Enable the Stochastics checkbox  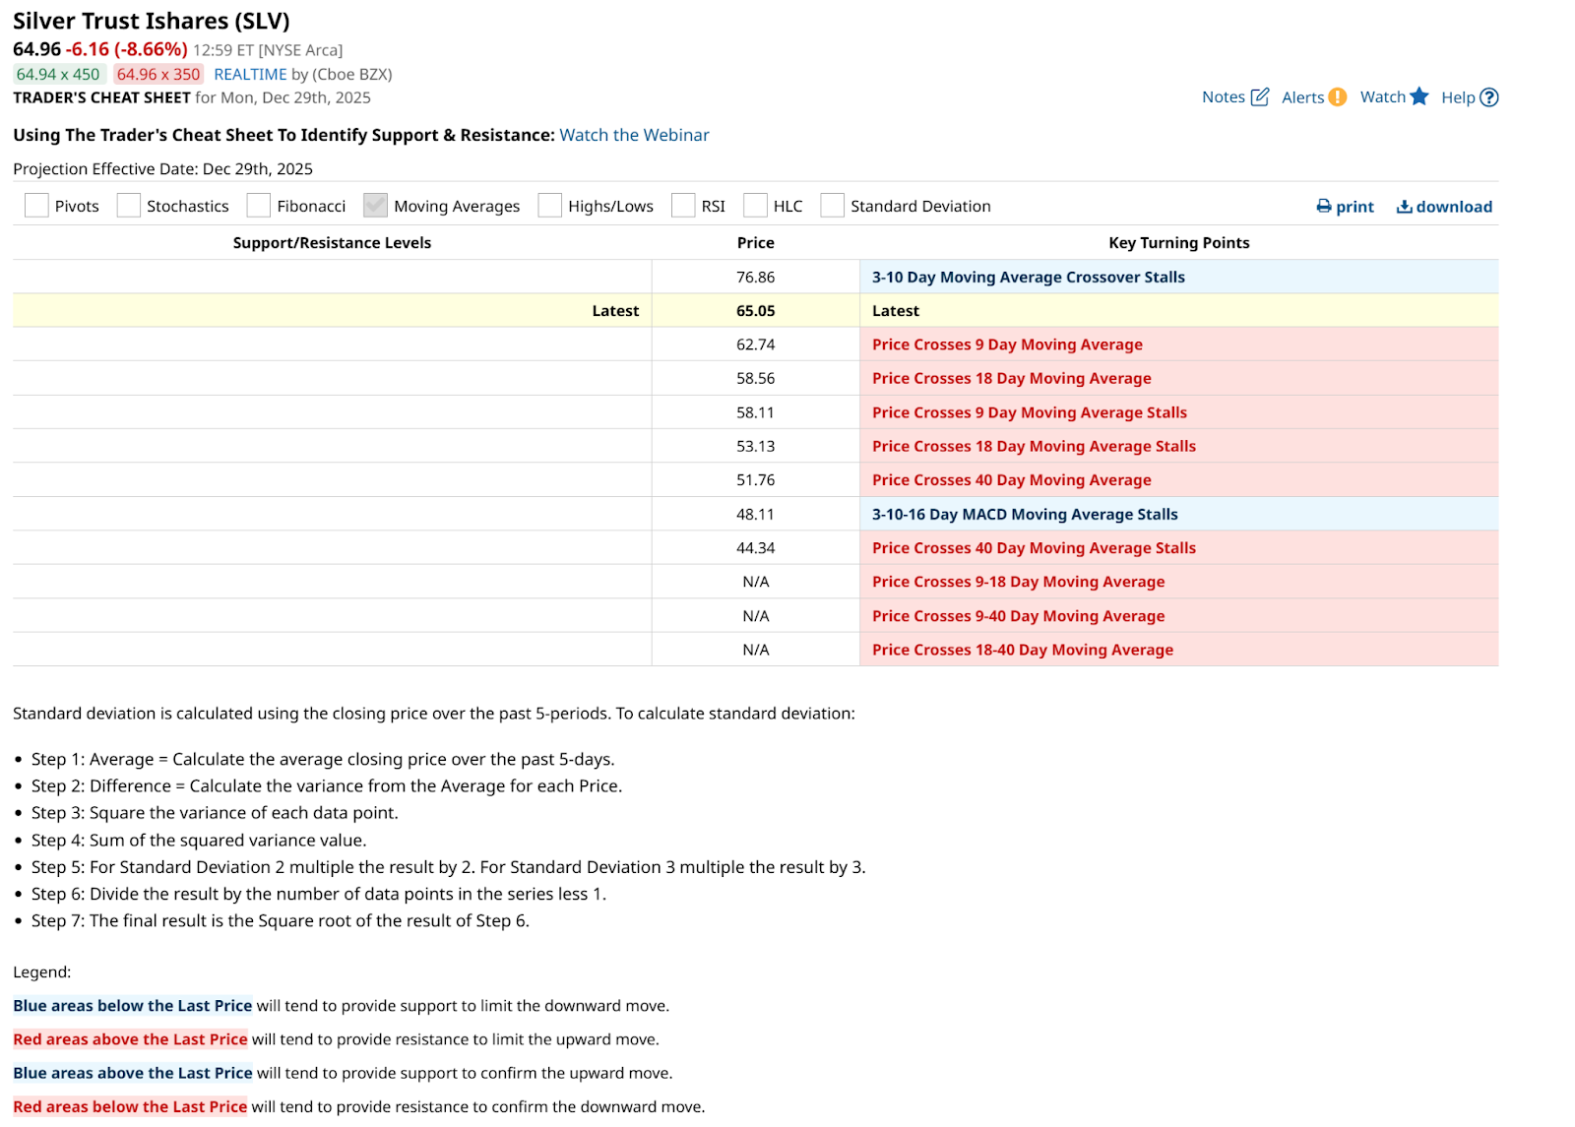128,205
